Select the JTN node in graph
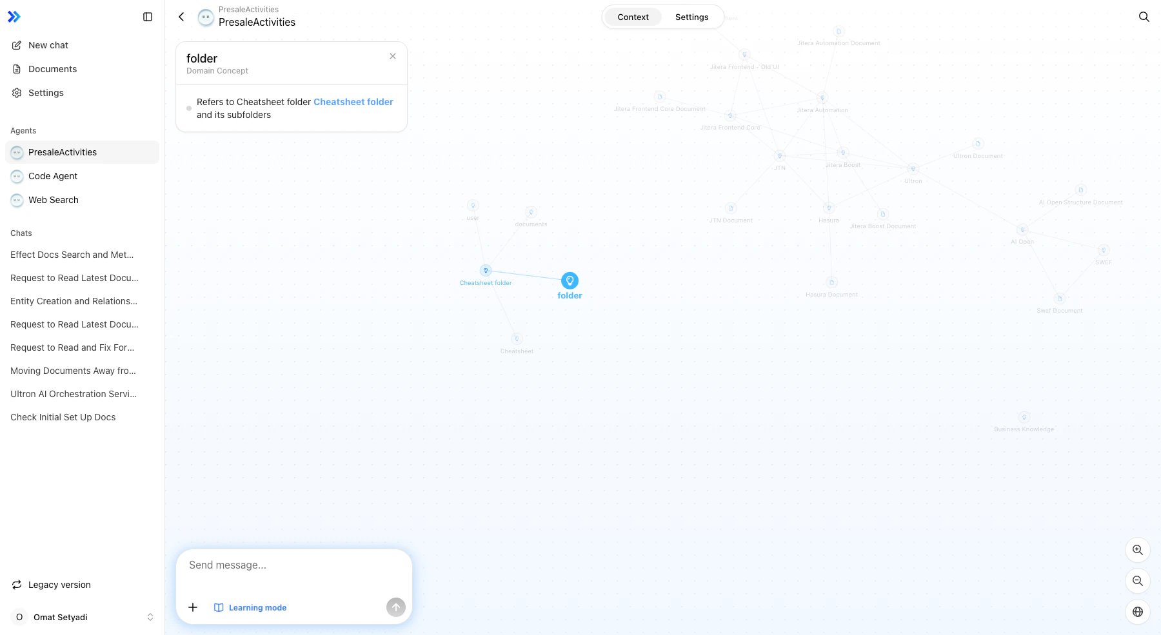Viewport: 1161px width, 635px height. pos(780,155)
